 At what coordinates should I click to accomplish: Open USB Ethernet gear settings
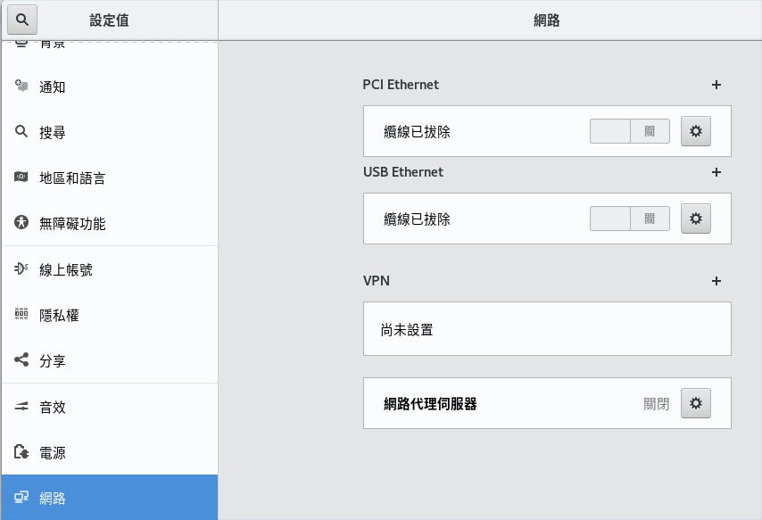tap(695, 219)
